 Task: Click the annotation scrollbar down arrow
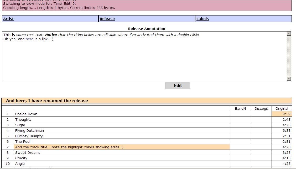[x=289, y=79]
